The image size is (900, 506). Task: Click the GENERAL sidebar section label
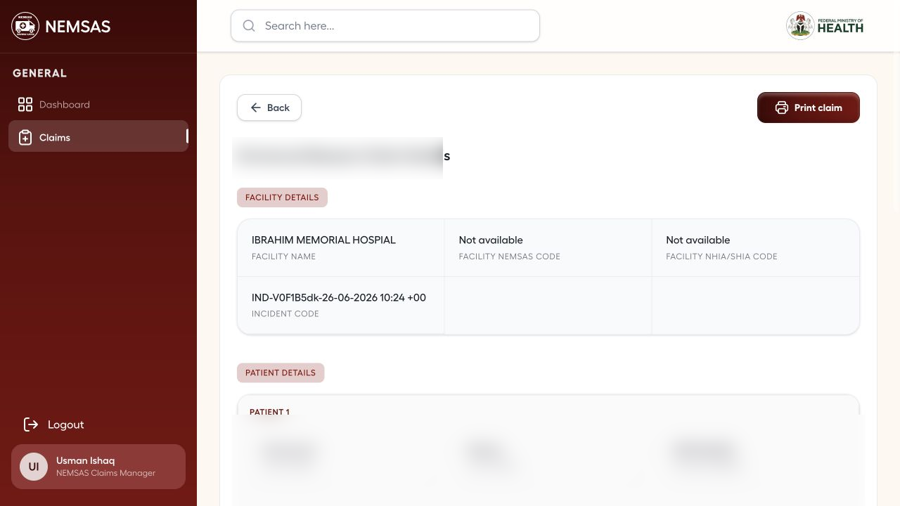click(x=40, y=73)
